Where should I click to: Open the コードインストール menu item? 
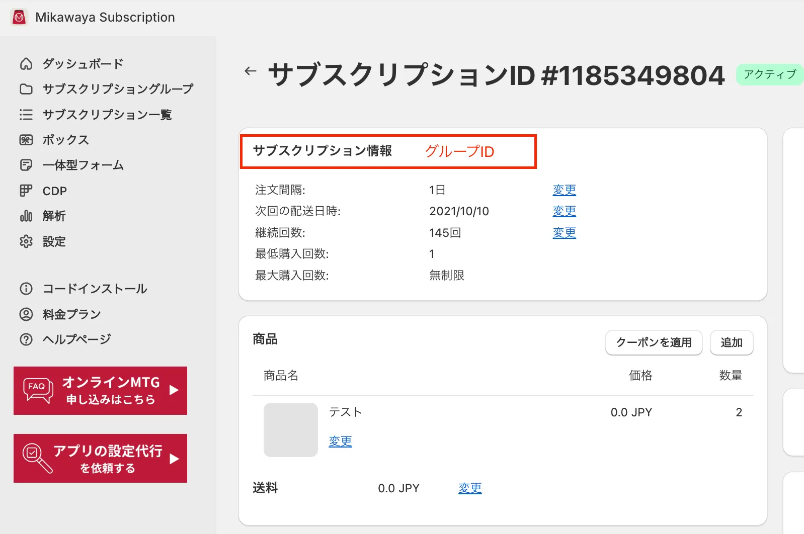[95, 289]
